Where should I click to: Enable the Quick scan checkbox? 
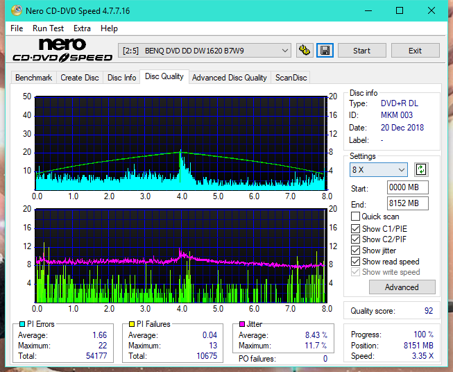[355, 217]
